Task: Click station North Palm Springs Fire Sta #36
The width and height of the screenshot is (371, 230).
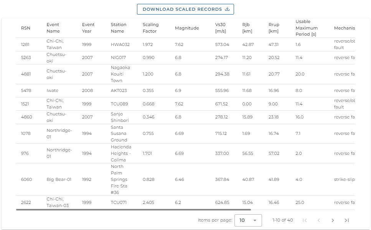Action: pos(119,179)
